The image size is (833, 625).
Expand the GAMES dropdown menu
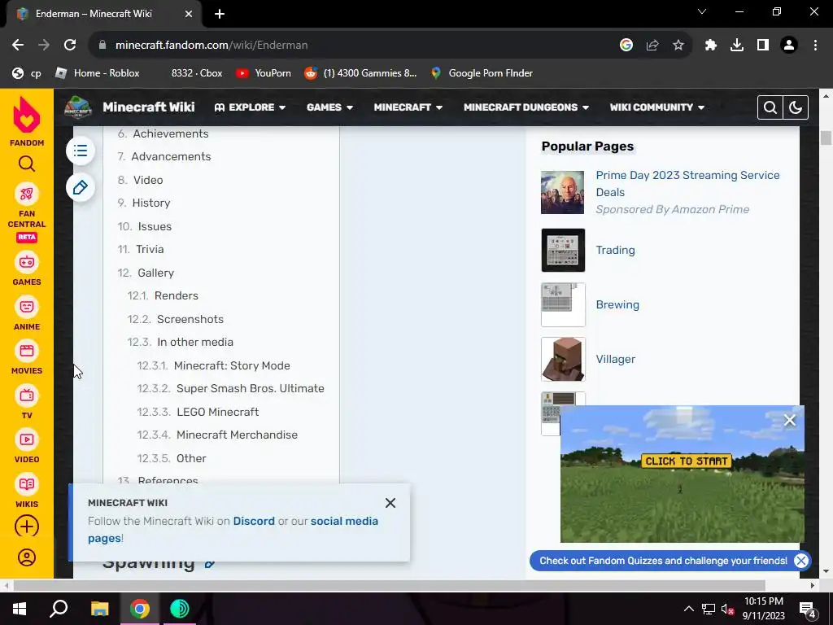[329, 107]
